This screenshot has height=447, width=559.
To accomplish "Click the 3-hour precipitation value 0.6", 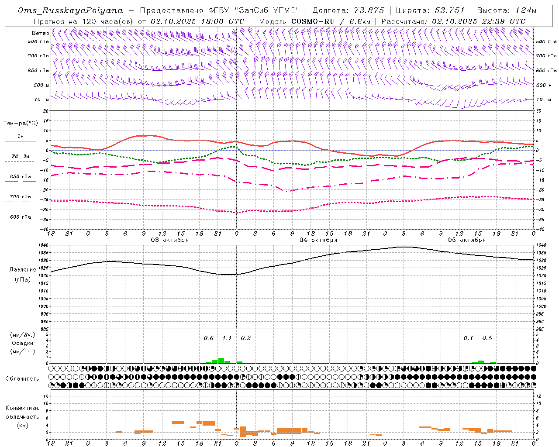I will pyautogui.click(x=209, y=338).
